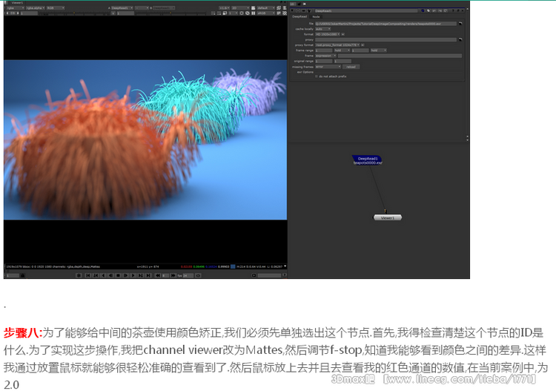This screenshot has height=391, width=556.
Task: Click the clear-all-panels icon at properties top
Action: pos(305,4)
